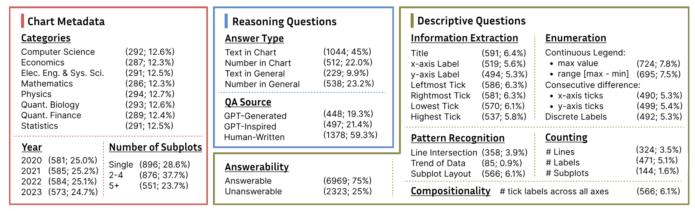Select the Unanswerable row label
Viewport: 695px width, 211px height.
click(x=253, y=191)
